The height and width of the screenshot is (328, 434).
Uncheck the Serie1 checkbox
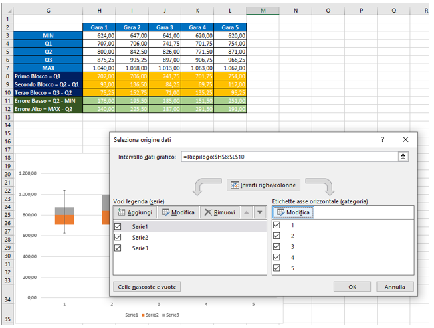pos(118,226)
